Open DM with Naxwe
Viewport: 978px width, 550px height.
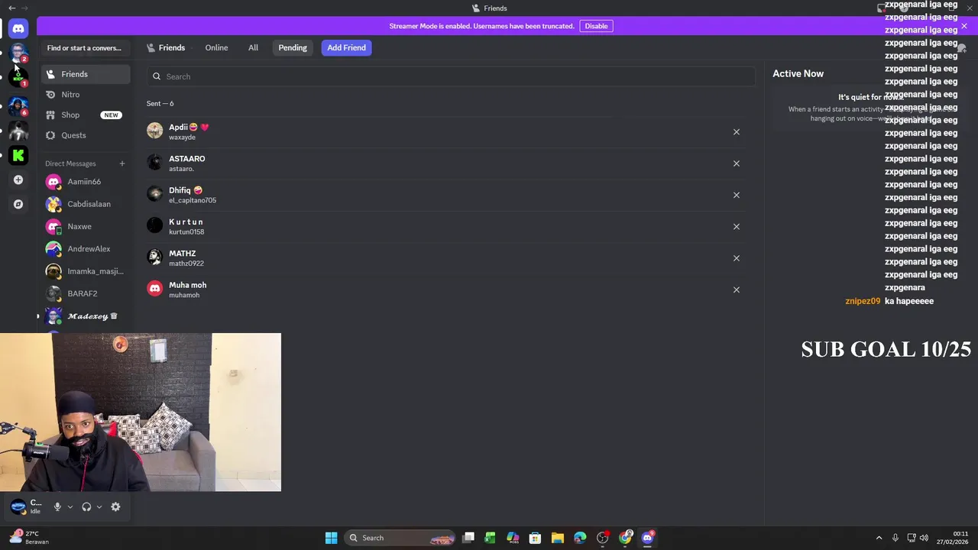[86, 227]
